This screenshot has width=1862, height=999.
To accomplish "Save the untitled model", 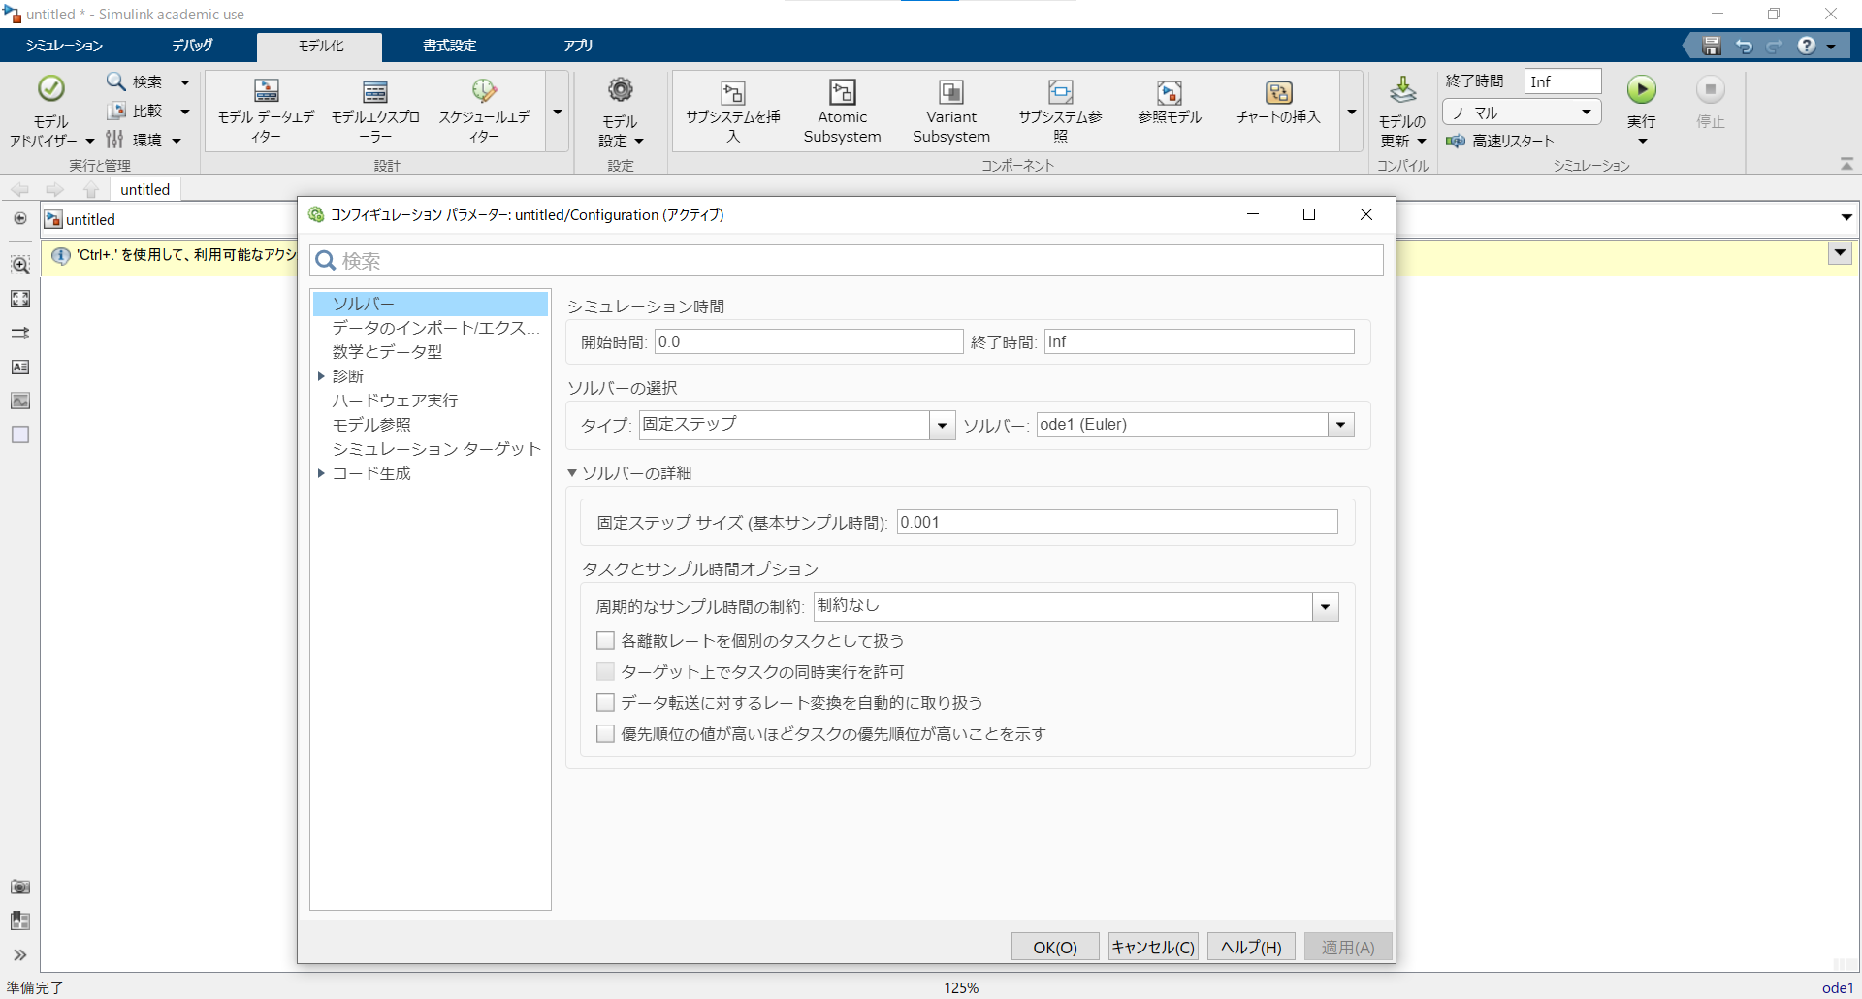I will click(x=1711, y=46).
